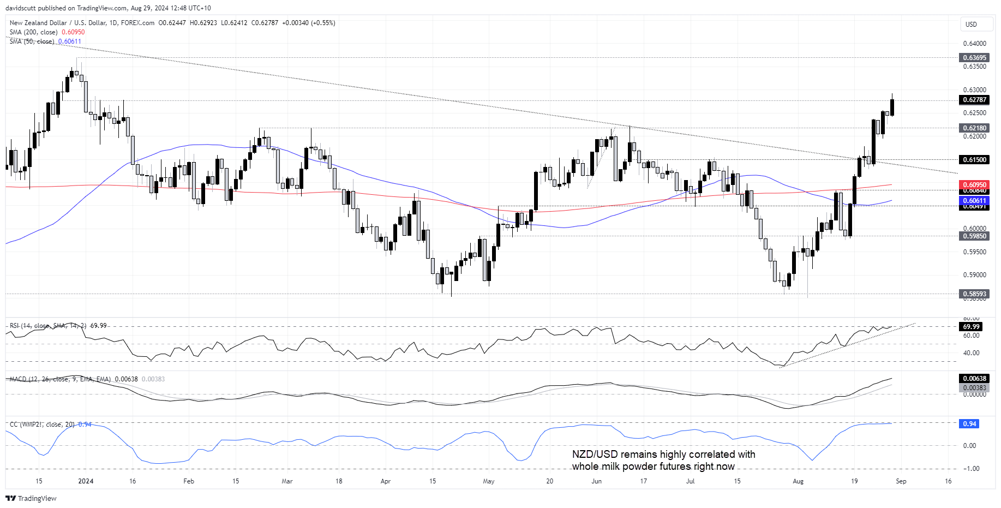Click the Apr label on the time axis

click(x=386, y=481)
